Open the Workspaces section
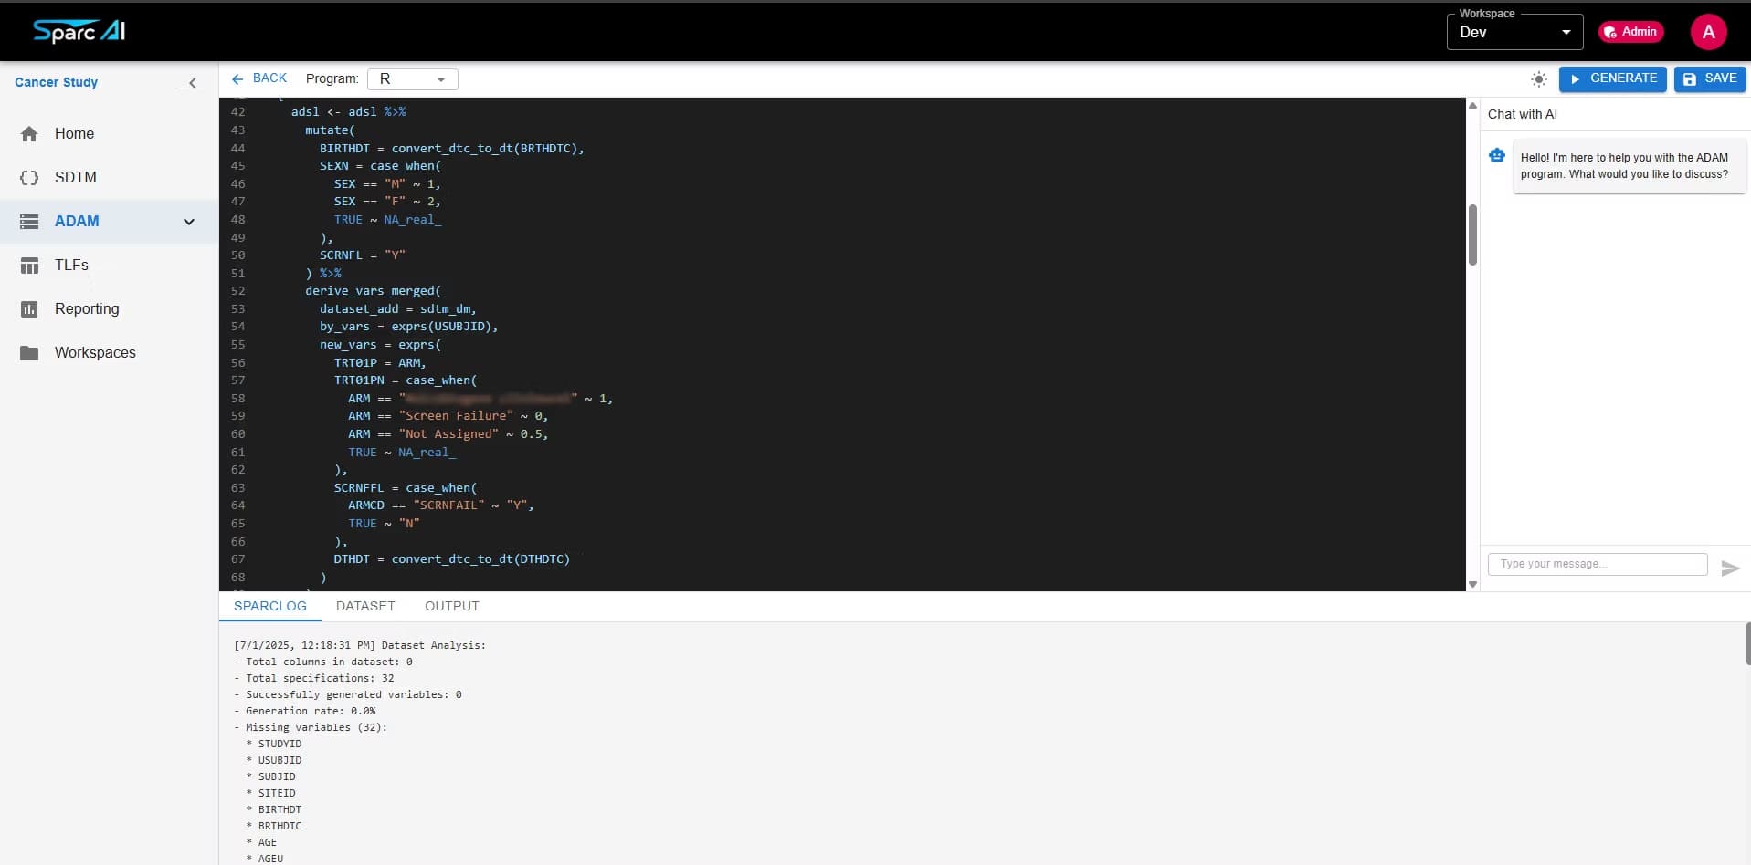This screenshot has height=865, width=1751. click(95, 352)
